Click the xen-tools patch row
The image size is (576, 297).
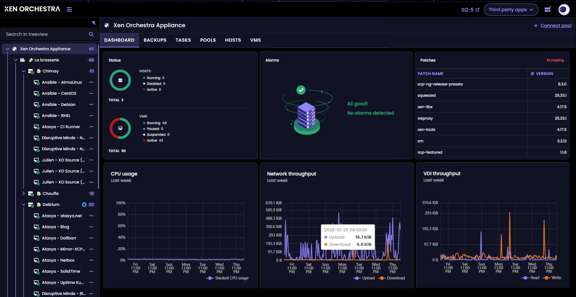click(492, 130)
